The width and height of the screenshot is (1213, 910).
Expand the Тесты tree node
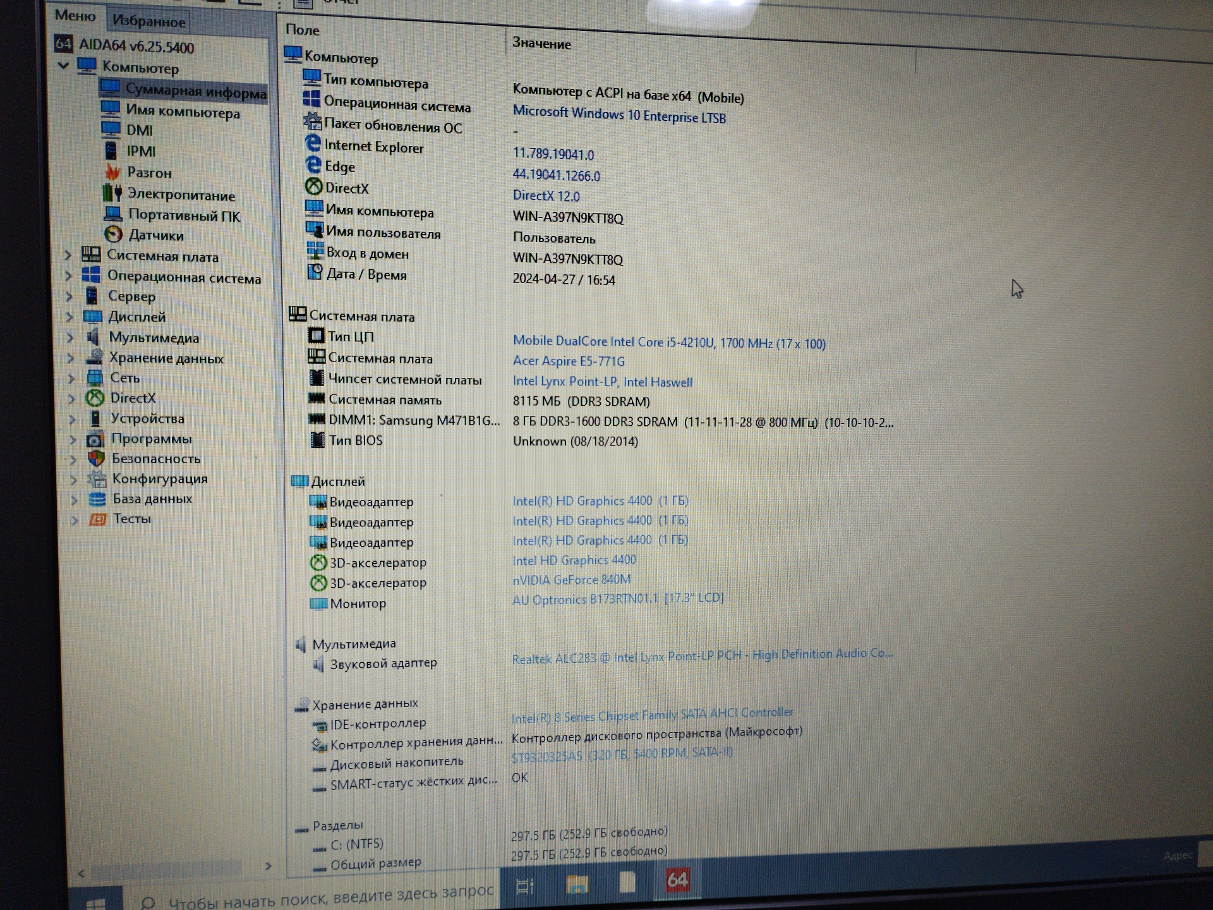coord(75,520)
